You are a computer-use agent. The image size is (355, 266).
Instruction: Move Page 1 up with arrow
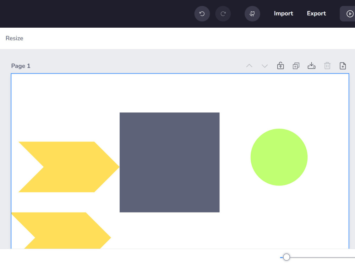pyautogui.click(x=249, y=66)
